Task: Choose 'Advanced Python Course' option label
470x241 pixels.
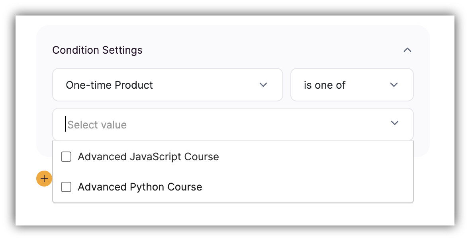Action: point(140,187)
